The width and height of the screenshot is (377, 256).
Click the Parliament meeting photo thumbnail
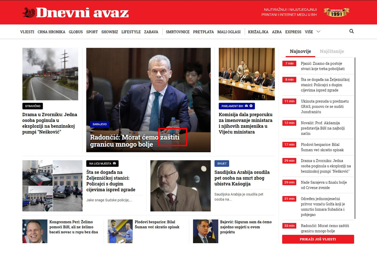click(x=247, y=74)
